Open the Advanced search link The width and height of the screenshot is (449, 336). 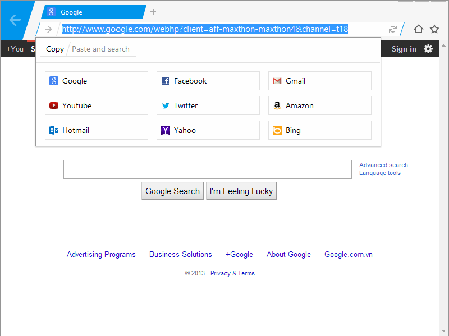[x=383, y=165]
